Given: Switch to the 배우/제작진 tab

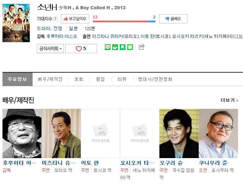Looking at the screenshot, I should (x=50, y=79).
